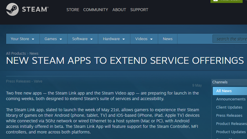This screenshot has width=247, height=139.
Task: Click the paragraph starting The Steam Link app
Action: pos(103,121)
